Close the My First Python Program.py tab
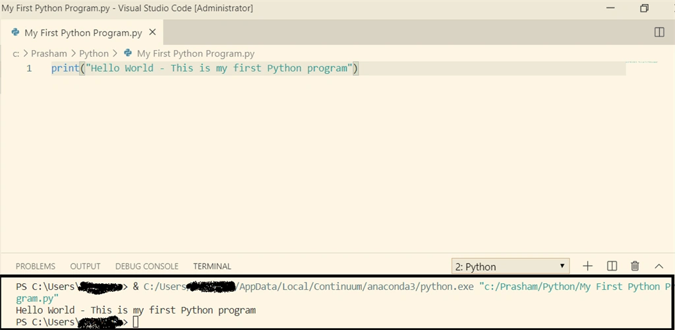This screenshot has width=675, height=330. [x=152, y=32]
